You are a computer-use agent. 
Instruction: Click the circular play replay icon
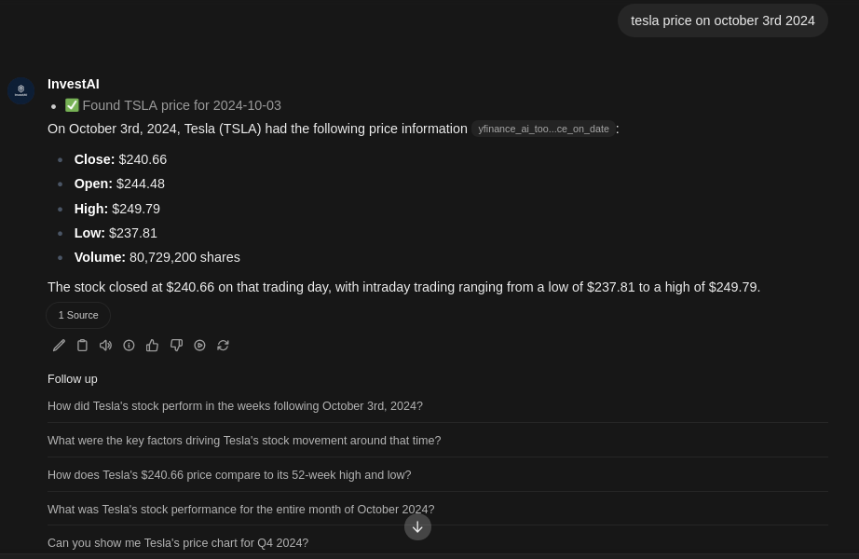tap(199, 345)
